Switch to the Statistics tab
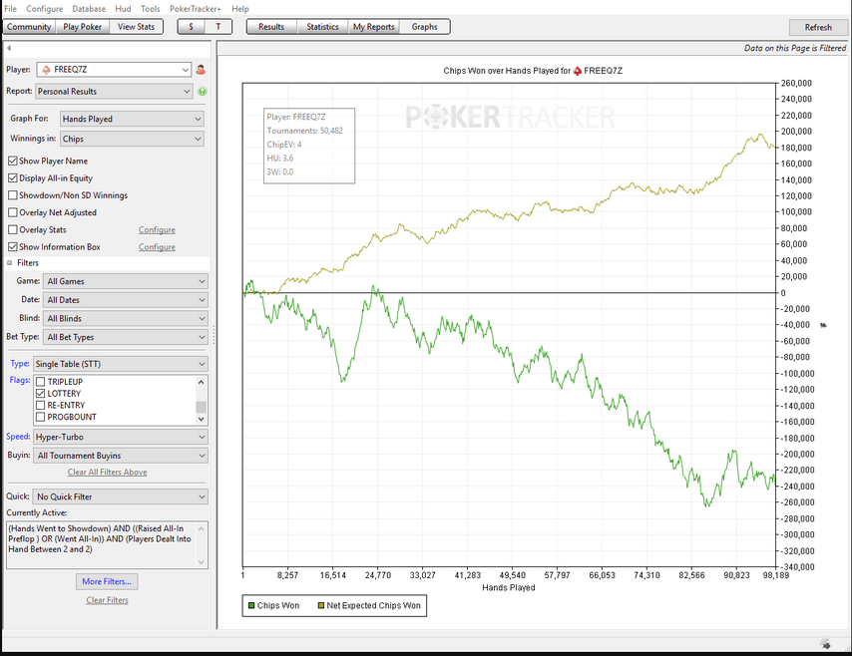 point(323,27)
